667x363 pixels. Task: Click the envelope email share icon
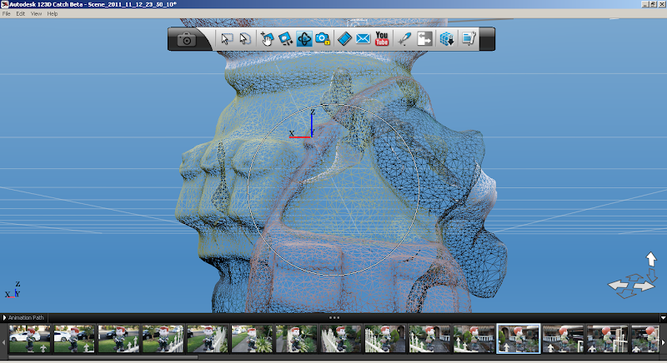[363, 39]
